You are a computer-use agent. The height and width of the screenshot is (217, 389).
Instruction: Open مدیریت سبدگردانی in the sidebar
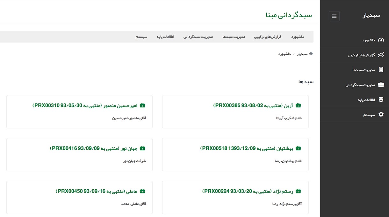(355, 85)
